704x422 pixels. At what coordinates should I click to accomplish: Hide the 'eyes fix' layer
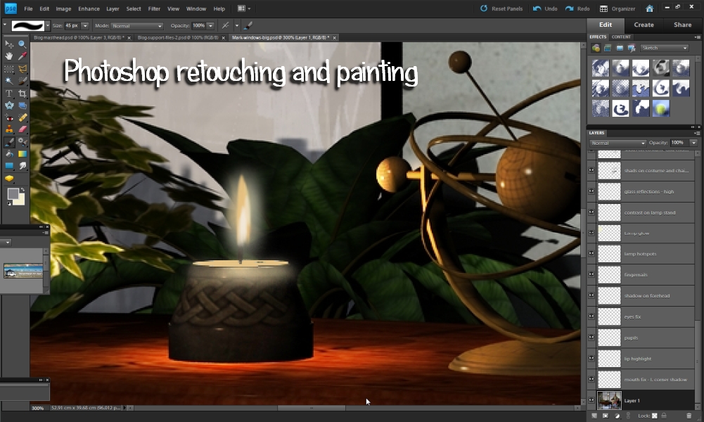point(591,316)
